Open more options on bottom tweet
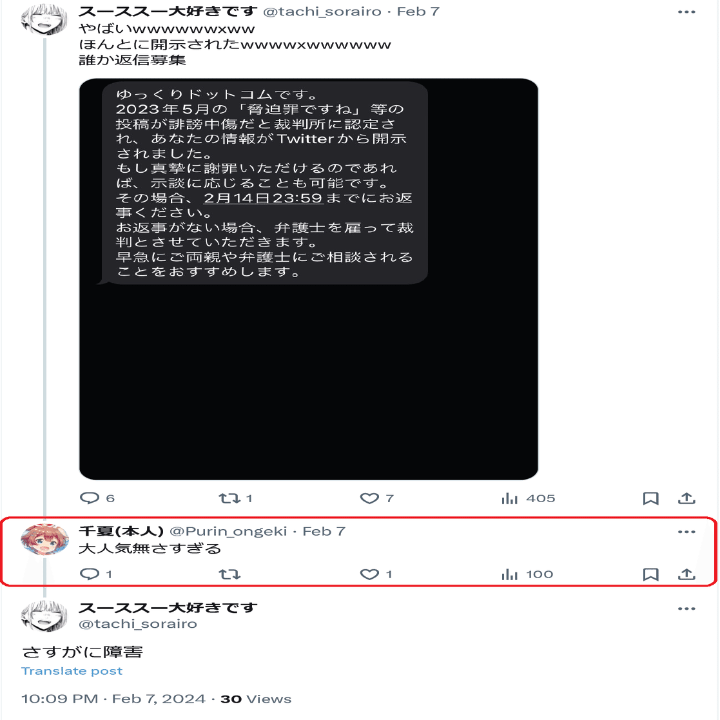 [686, 608]
